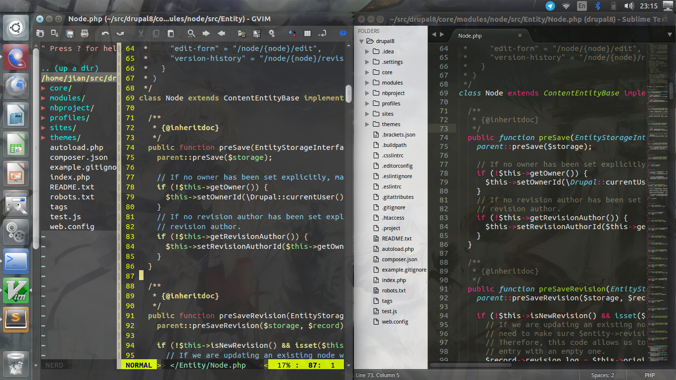Screen dimensions: 676x380
Task: Open Find and Replace magnifier in GVIM
Action: (191, 34)
